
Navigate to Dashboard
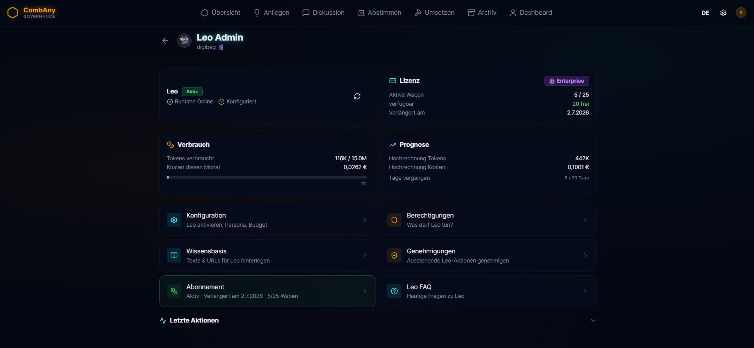(x=531, y=13)
